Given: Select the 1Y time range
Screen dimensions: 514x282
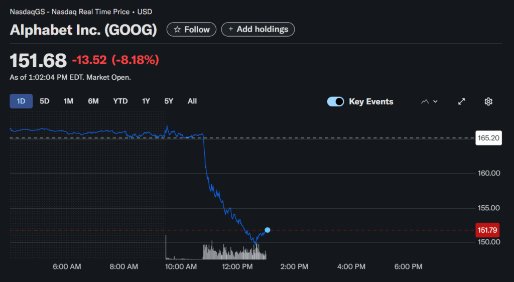Looking at the screenshot, I should 146,101.
